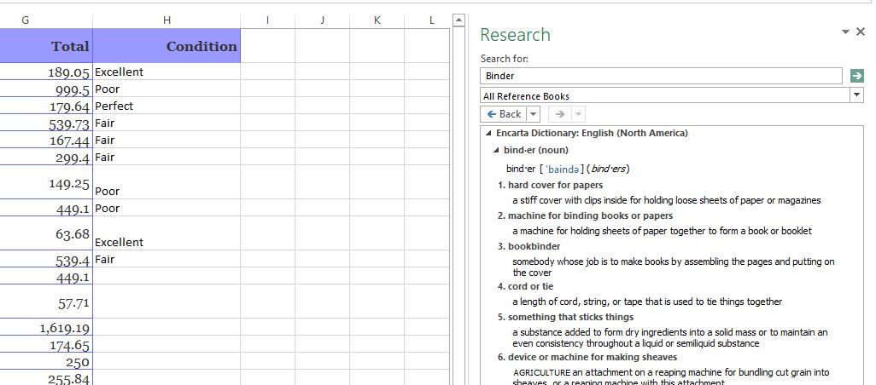Select the cell containing 1,619.19
The width and height of the screenshot is (876, 385).
coord(46,327)
